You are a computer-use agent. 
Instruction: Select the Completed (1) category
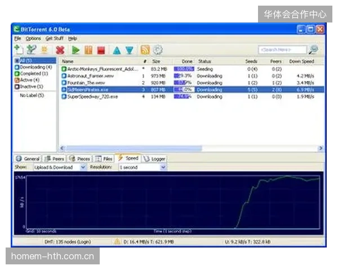pos(31,74)
